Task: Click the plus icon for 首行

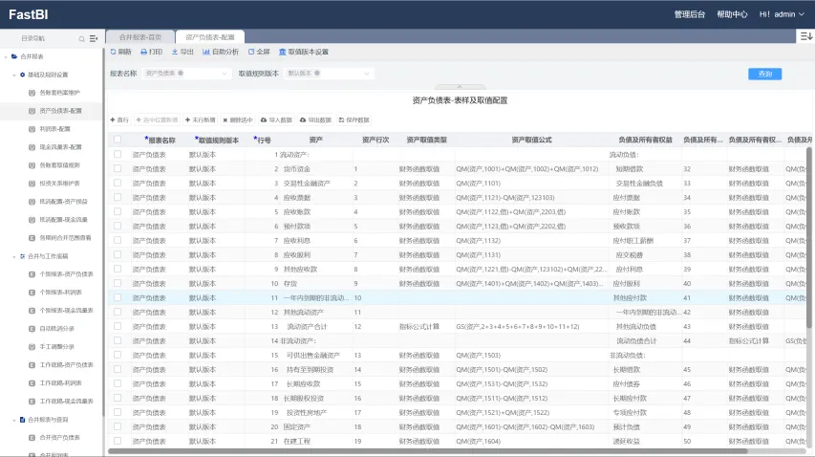Action: tap(113, 120)
